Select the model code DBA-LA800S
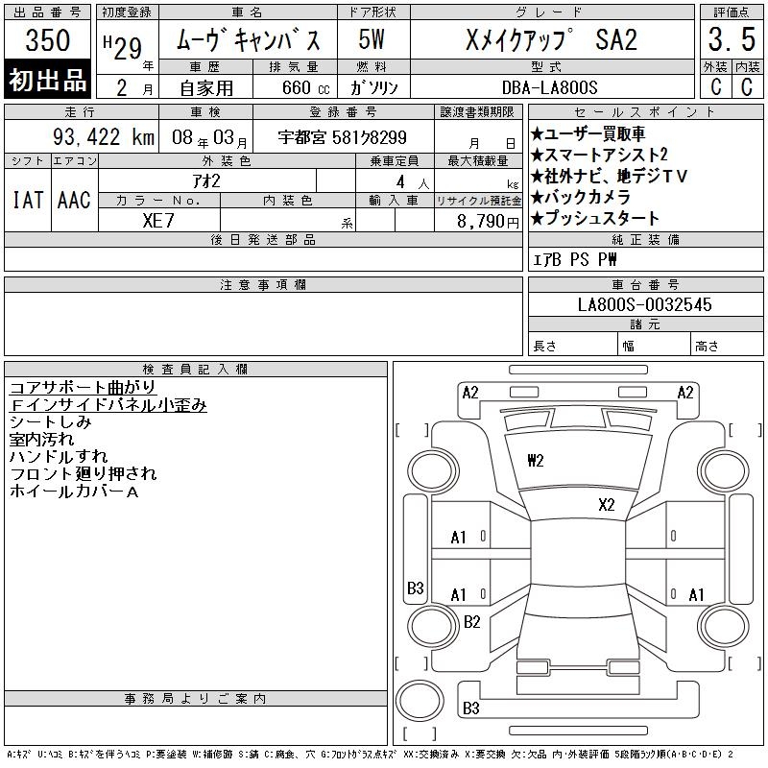 tap(550, 87)
